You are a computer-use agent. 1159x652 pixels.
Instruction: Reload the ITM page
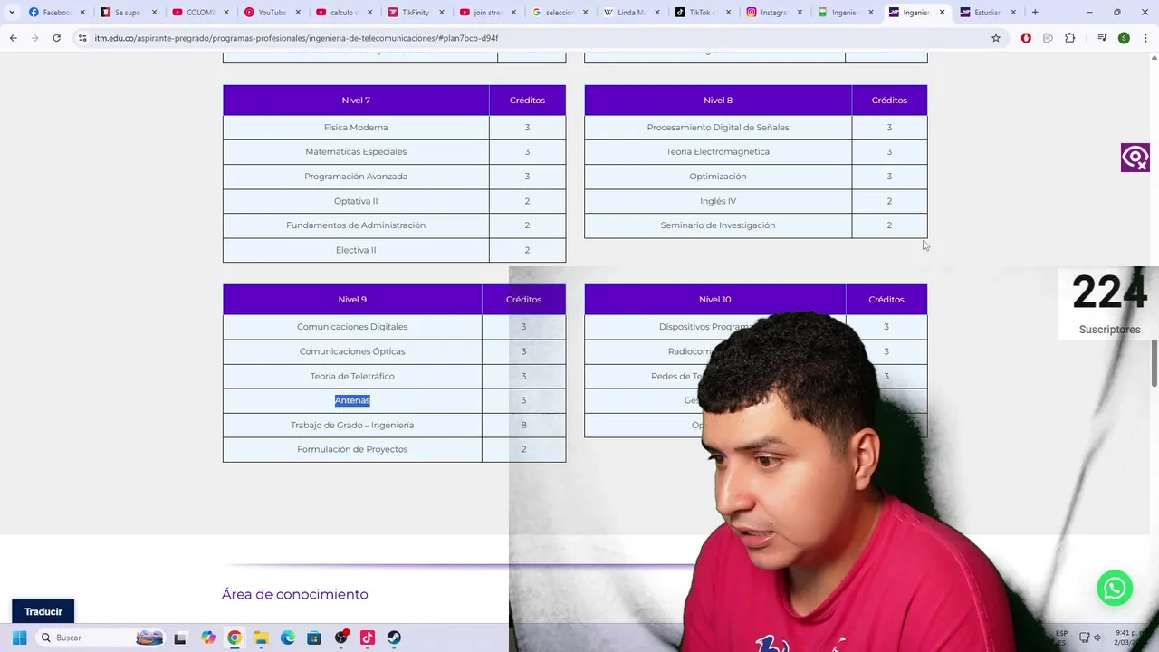pyautogui.click(x=56, y=38)
